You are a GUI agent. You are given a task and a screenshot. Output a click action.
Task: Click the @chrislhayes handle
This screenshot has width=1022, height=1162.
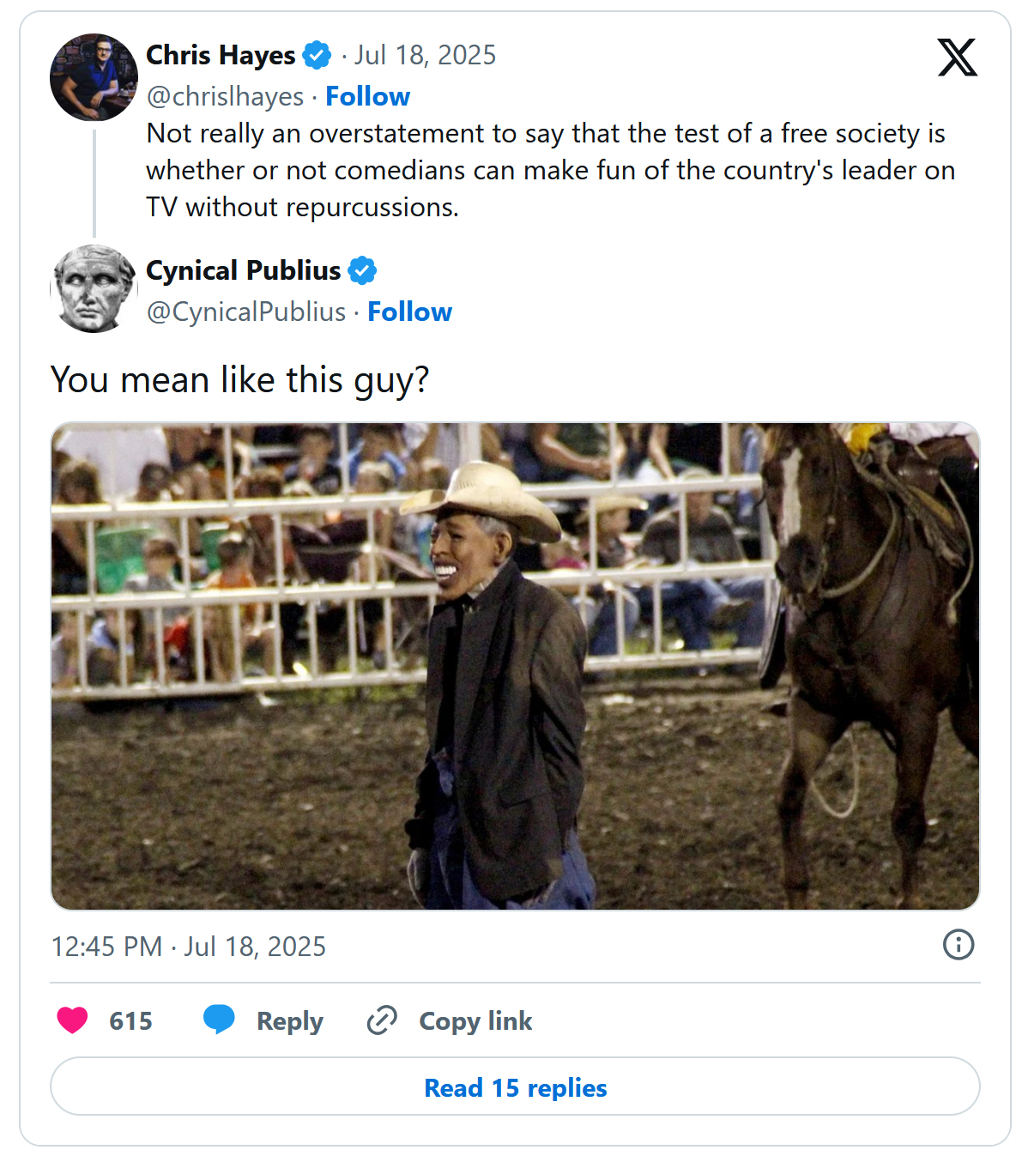point(225,97)
